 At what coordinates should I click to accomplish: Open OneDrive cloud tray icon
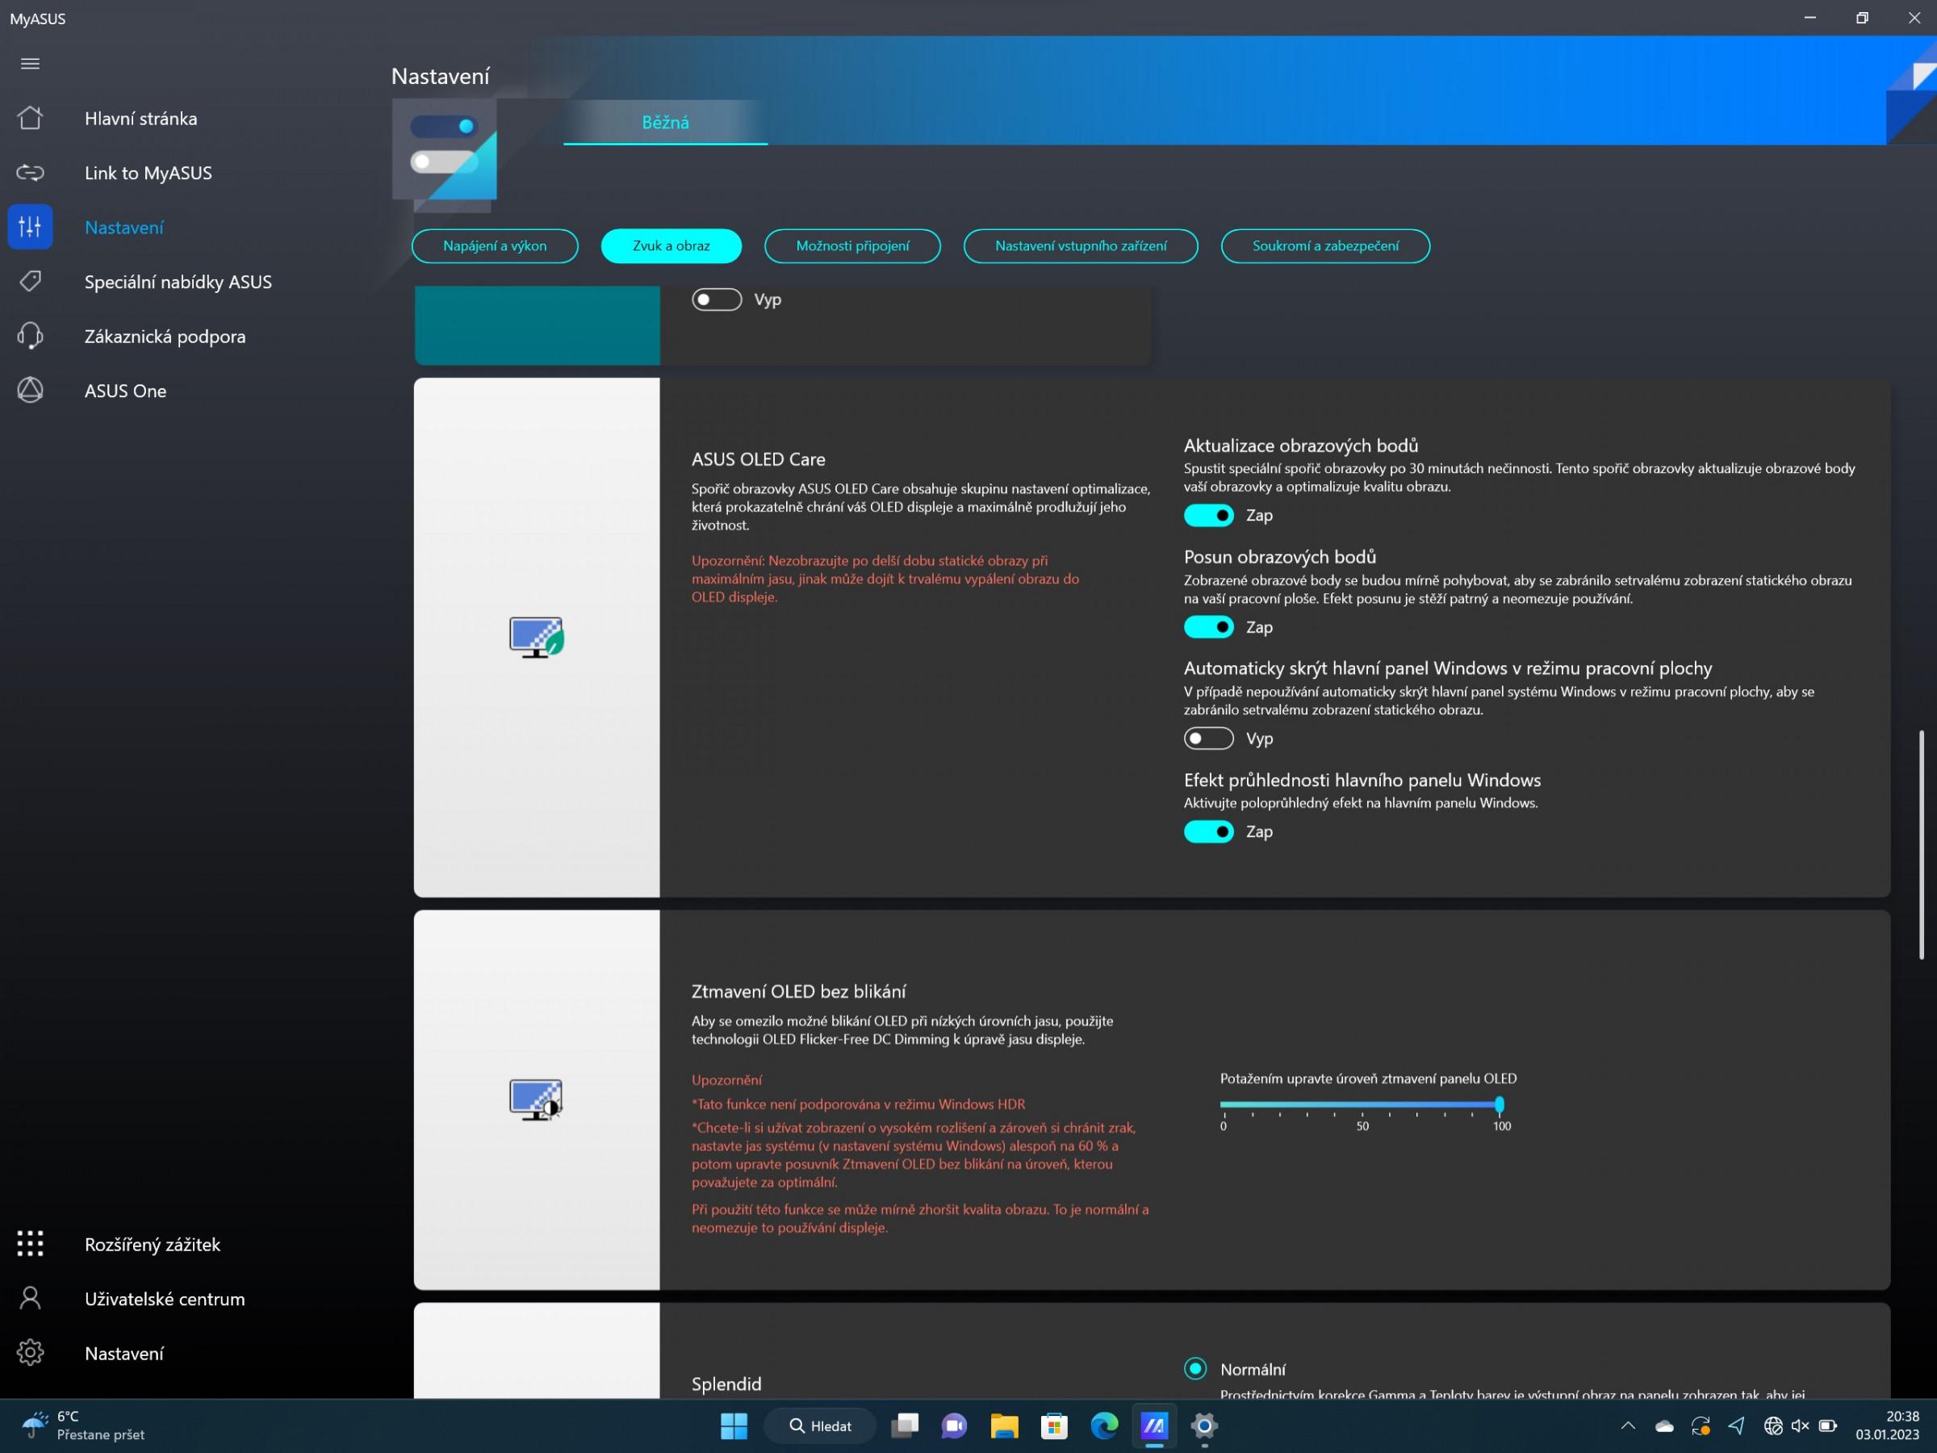coord(1663,1426)
